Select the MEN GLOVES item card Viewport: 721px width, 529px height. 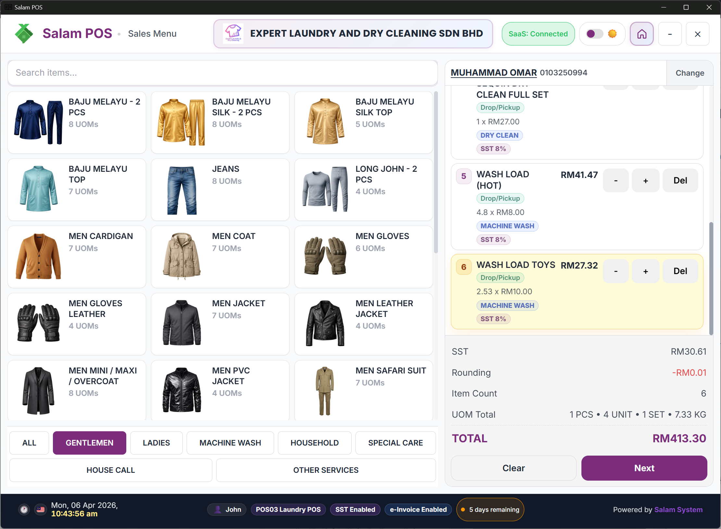[x=364, y=257]
